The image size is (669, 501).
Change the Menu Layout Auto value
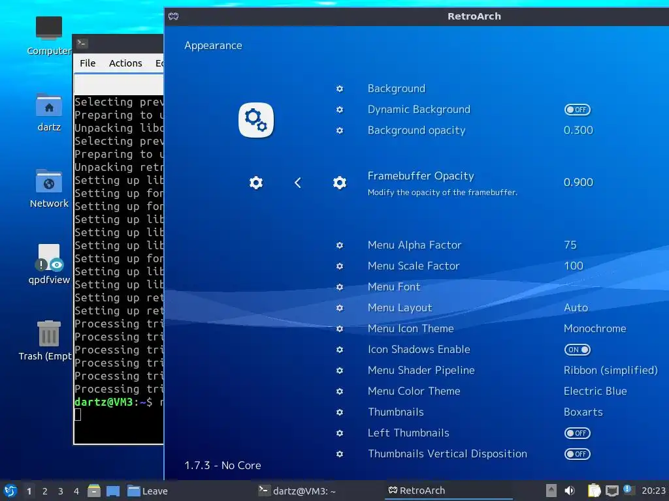[x=576, y=308]
